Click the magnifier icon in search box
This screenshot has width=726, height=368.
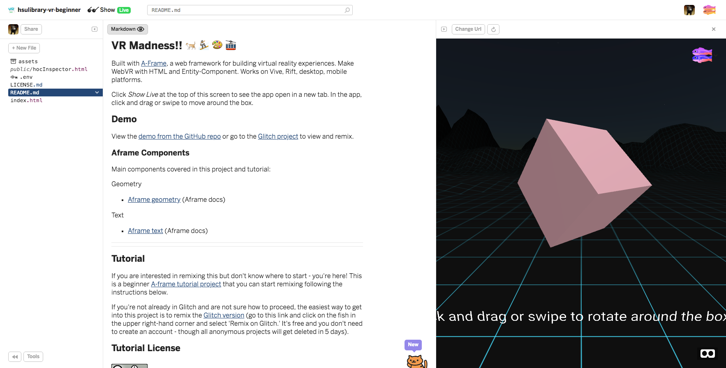point(347,10)
